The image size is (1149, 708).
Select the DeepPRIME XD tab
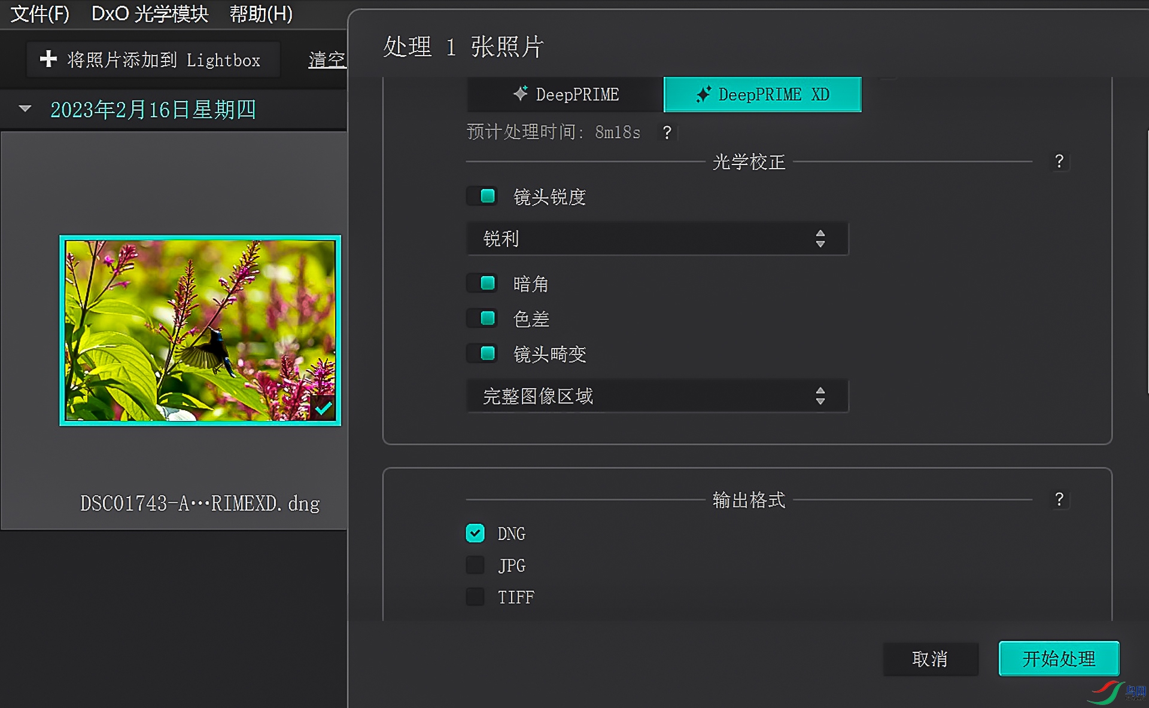coord(762,94)
